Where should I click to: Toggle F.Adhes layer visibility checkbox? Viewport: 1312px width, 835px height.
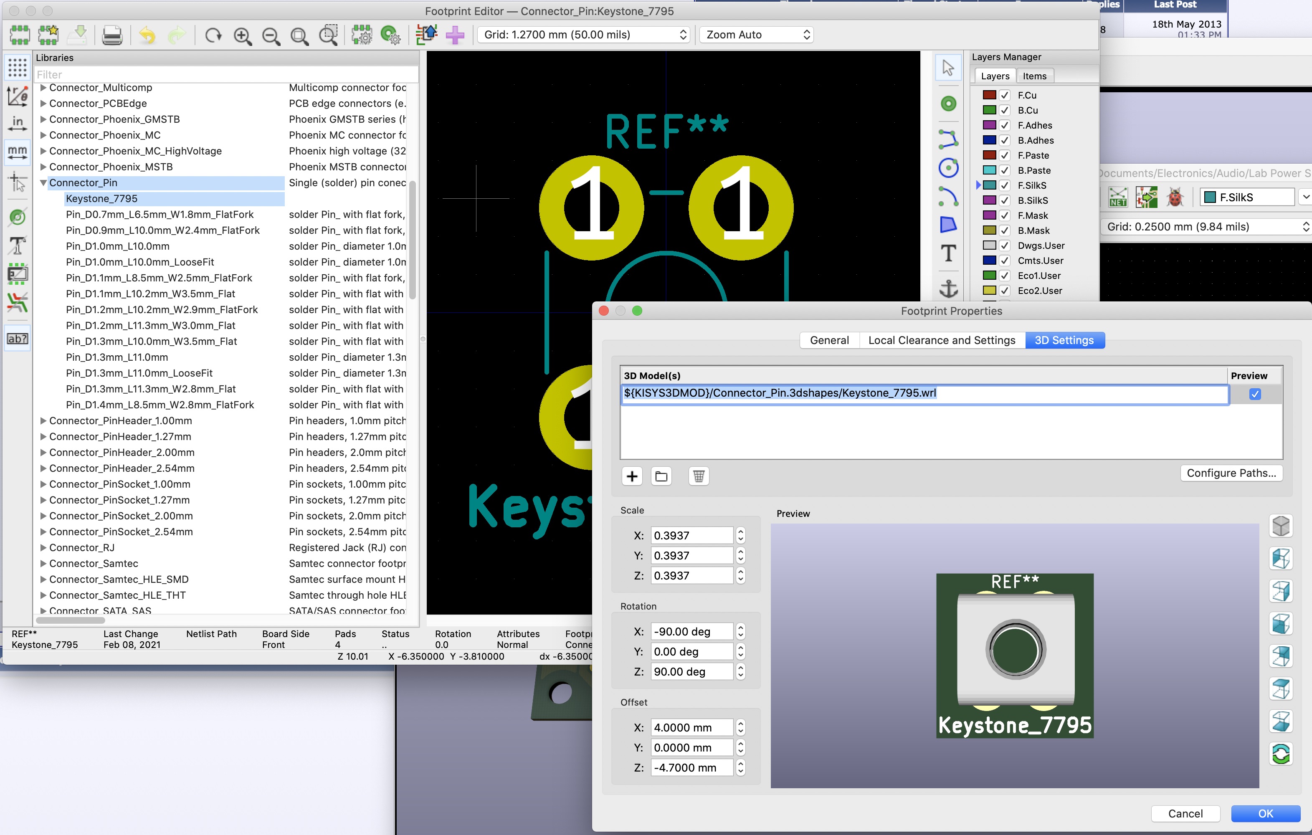pyautogui.click(x=1005, y=125)
